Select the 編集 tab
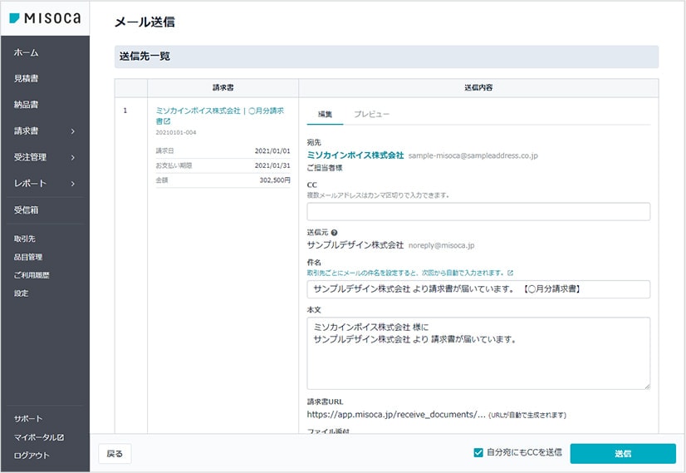Image resolution: width=686 pixels, height=473 pixels. pyautogui.click(x=325, y=115)
